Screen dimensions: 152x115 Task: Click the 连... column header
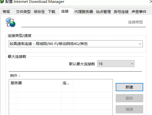coord(67,83)
